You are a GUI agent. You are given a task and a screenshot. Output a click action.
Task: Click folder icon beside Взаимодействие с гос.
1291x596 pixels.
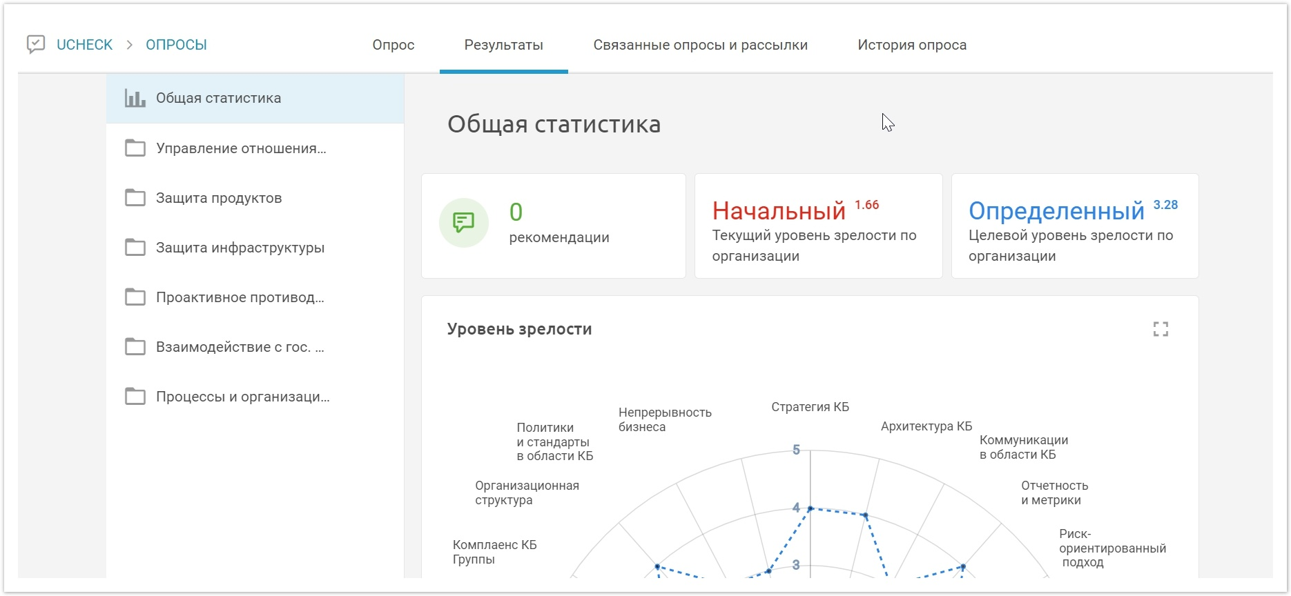click(135, 347)
